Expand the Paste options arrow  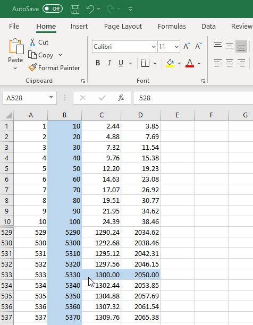click(15, 68)
